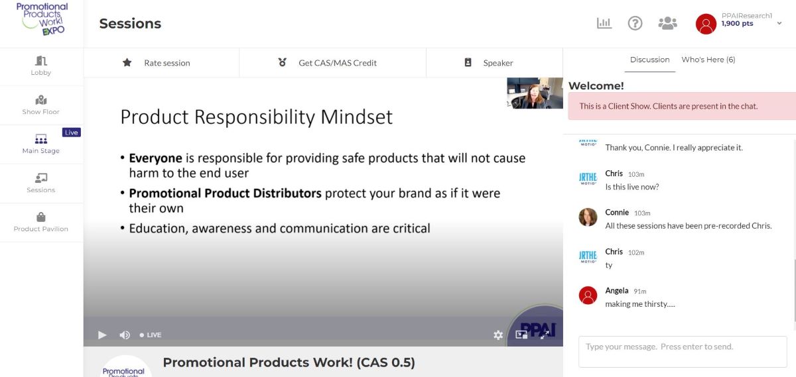
Task: Open the leaderboard bar chart icon
Action: pos(604,23)
